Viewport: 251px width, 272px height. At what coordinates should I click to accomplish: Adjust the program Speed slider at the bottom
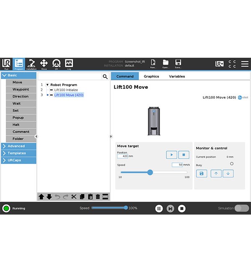point(126,208)
